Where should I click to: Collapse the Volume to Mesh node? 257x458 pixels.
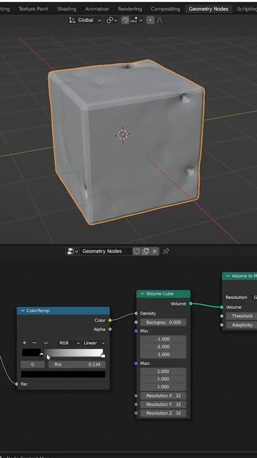click(228, 276)
